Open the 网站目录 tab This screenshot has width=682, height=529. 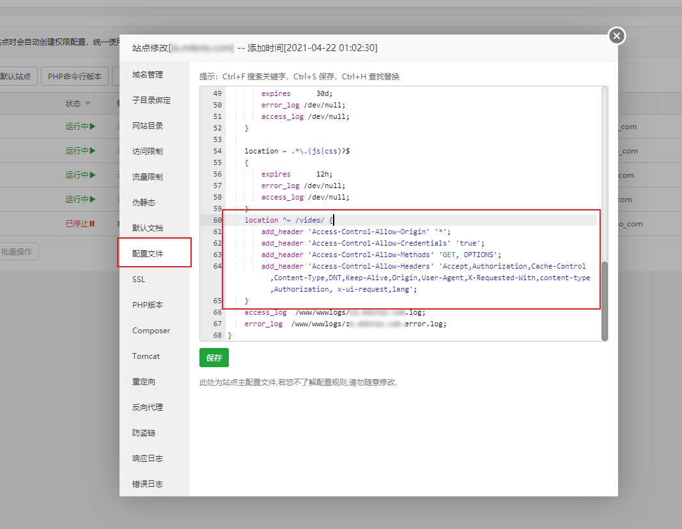click(x=148, y=126)
